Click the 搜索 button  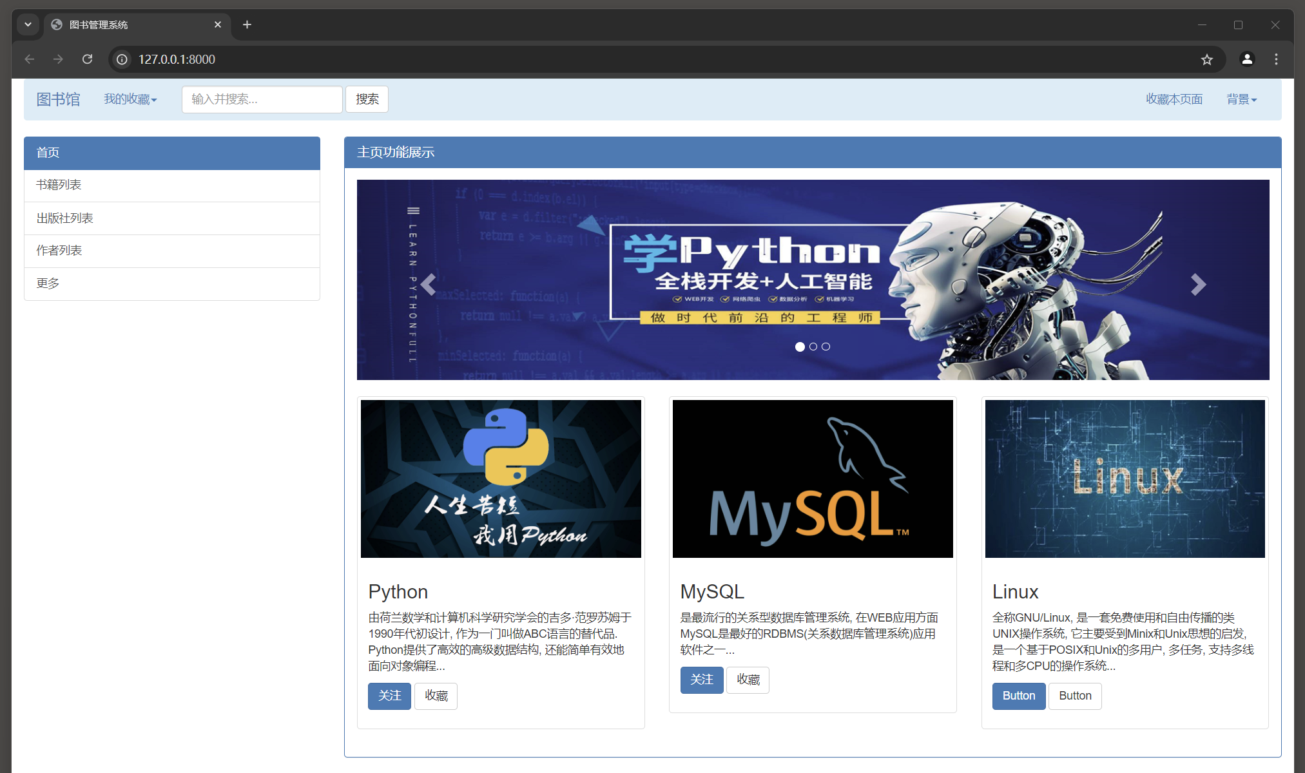(x=367, y=99)
